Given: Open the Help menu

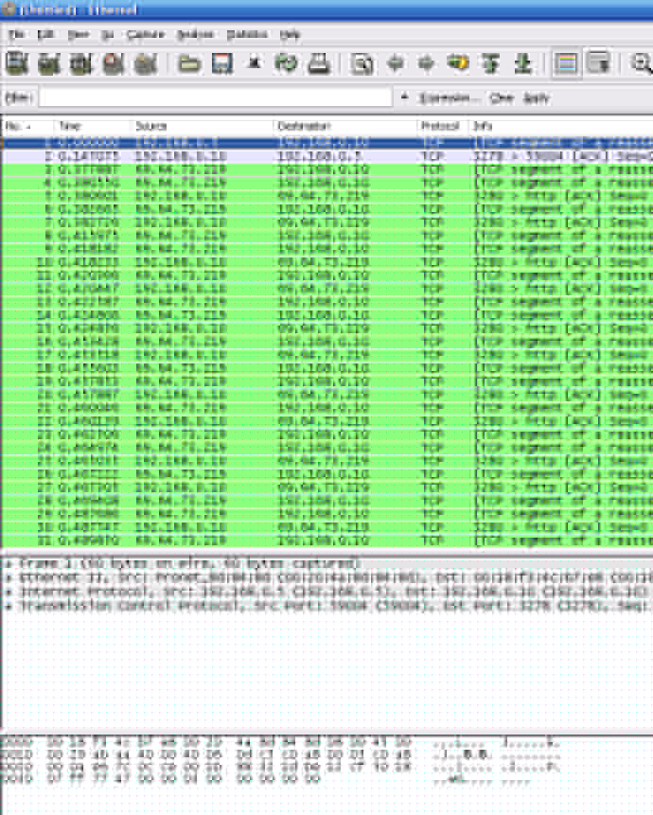Looking at the screenshot, I should [290, 34].
